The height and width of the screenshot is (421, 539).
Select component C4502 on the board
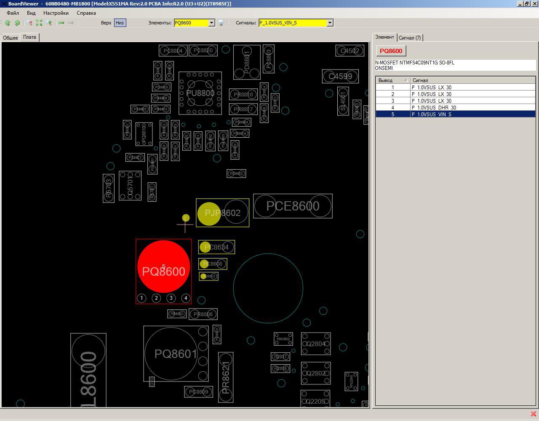coord(350,51)
